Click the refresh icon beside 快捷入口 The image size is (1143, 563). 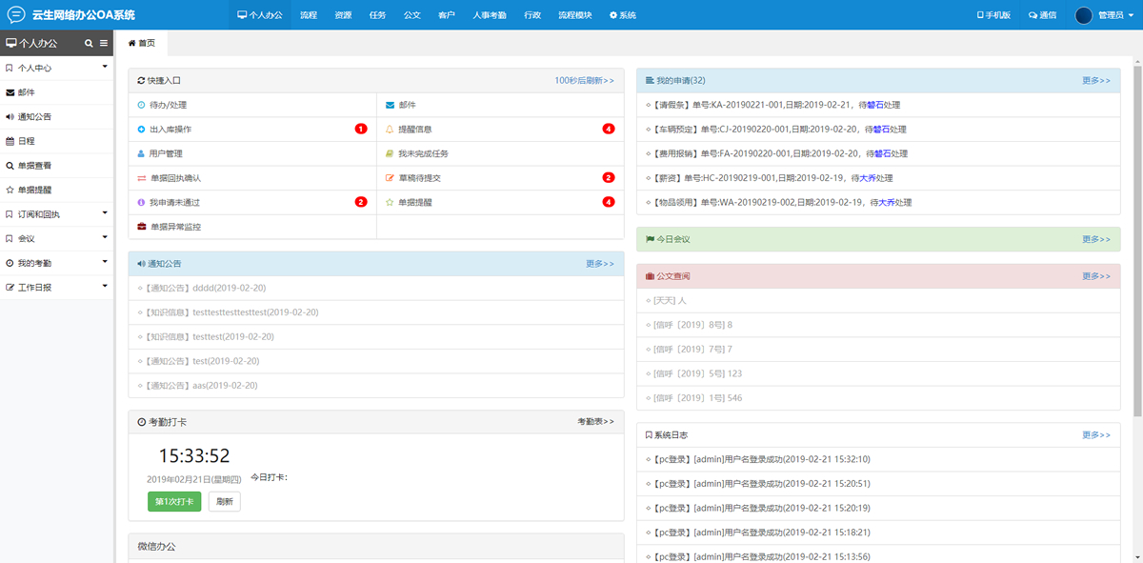pyautogui.click(x=141, y=81)
